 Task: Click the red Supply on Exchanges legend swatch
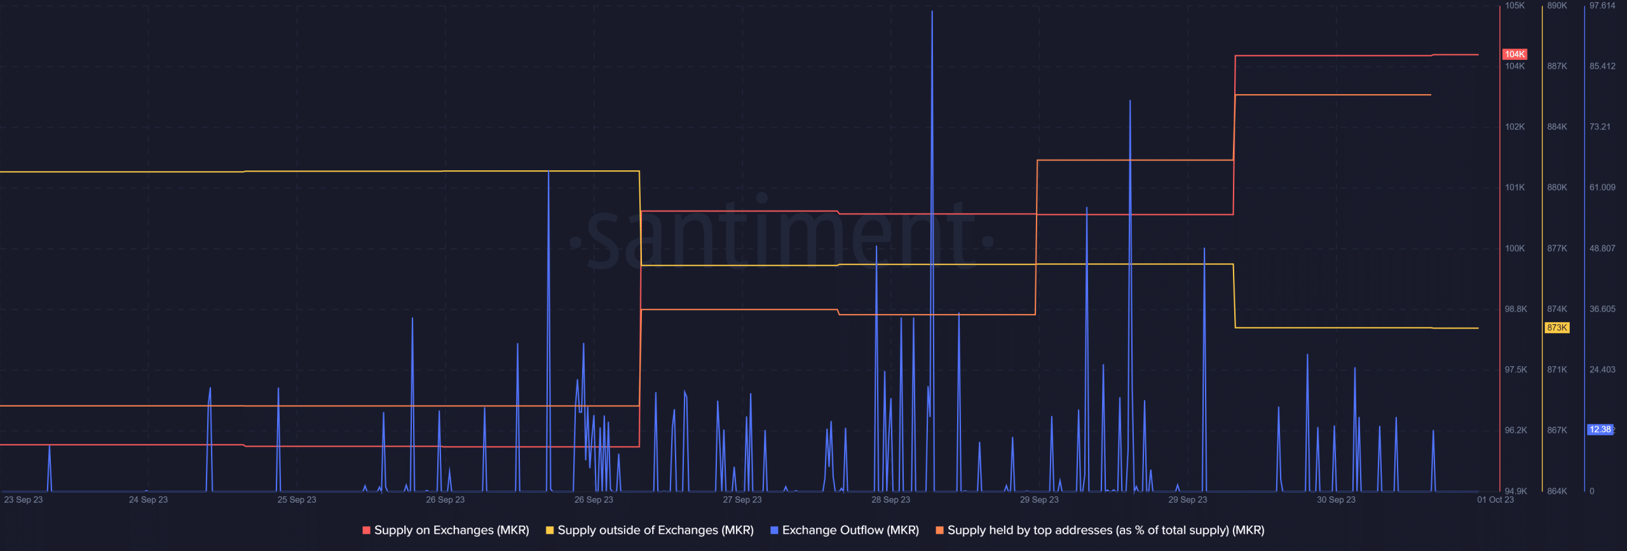[366, 530]
